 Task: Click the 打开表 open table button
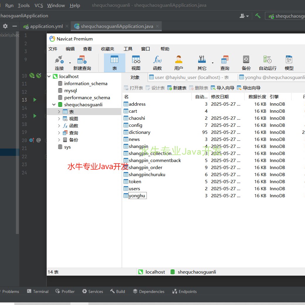(x=134, y=88)
